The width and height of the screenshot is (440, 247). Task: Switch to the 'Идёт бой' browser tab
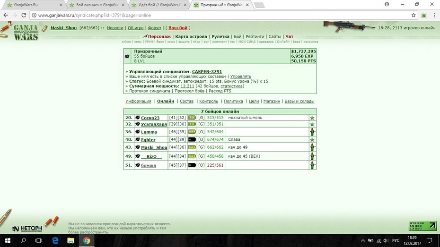[x=159, y=5]
